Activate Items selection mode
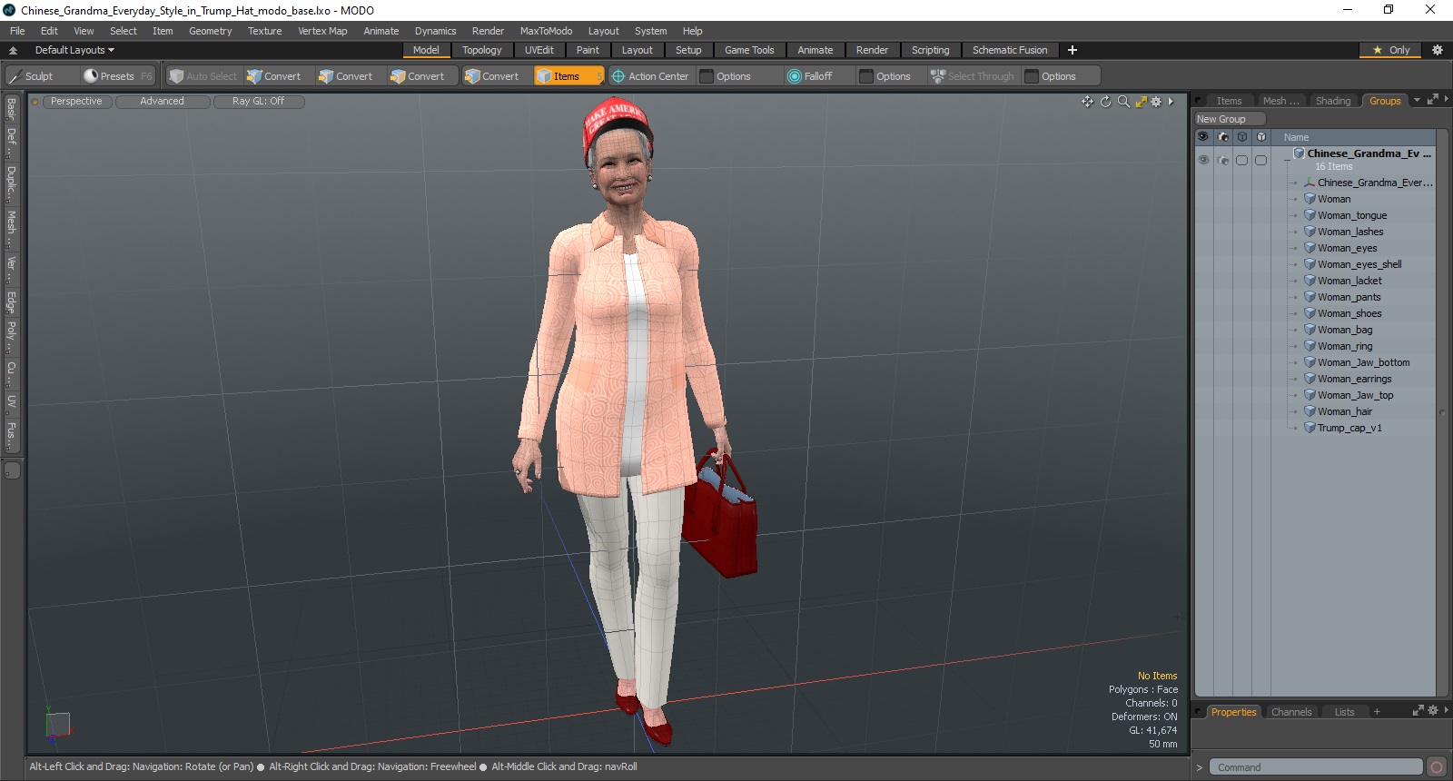 pos(568,76)
